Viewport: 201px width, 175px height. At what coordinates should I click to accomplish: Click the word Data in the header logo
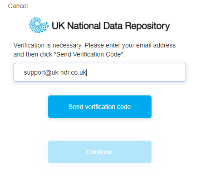coord(113,26)
